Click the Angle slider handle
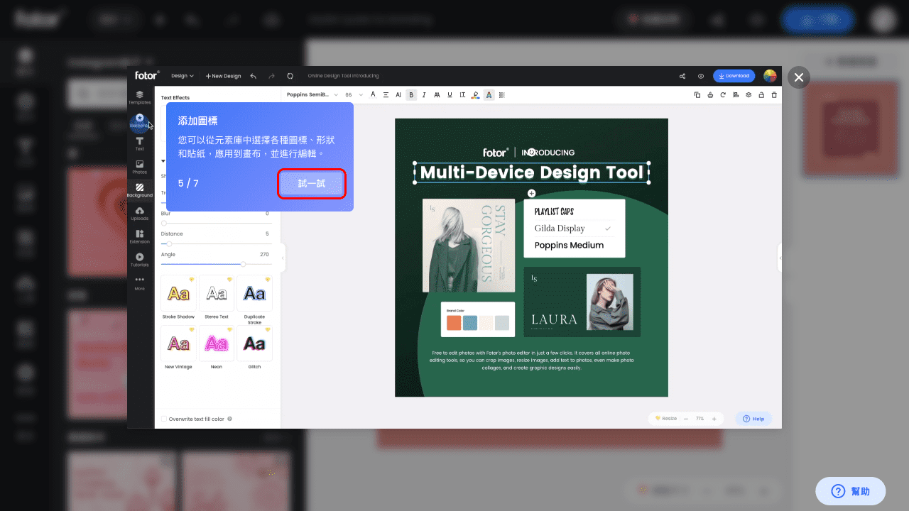The height and width of the screenshot is (511, 909). pos(243,264)
